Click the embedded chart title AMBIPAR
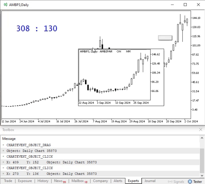 [106, 51]
